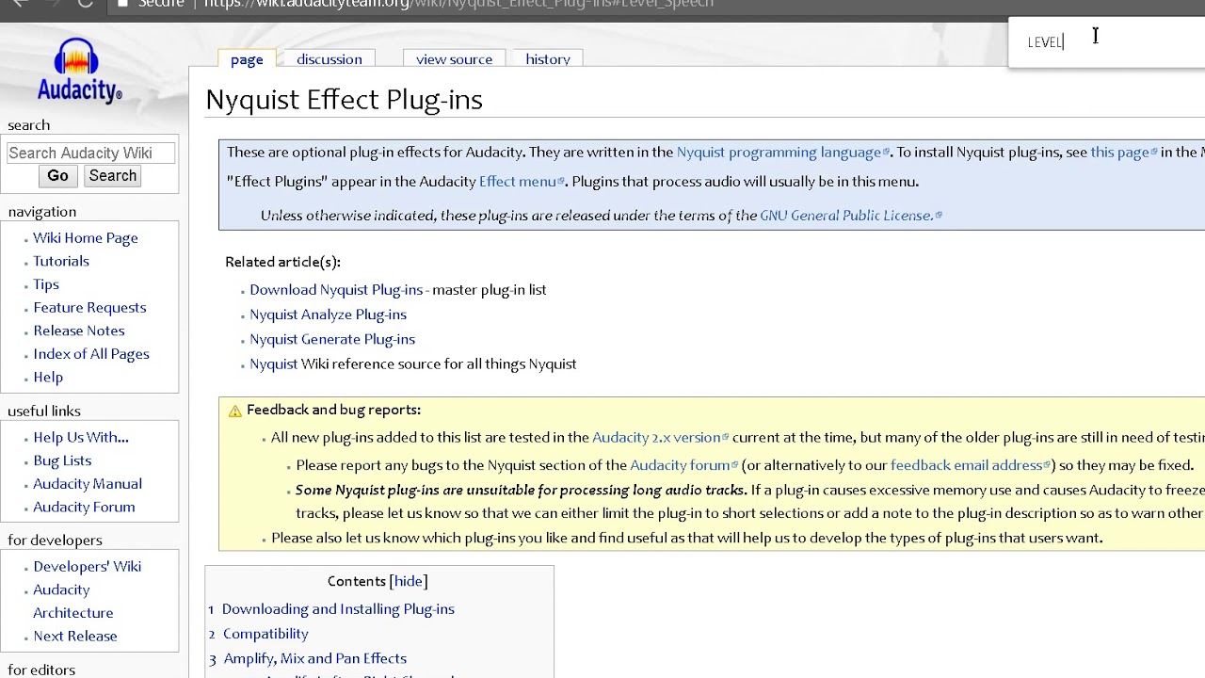This screenshot has height=678, width=1205.
Task: Open Audacity Forum sidebar link
Action: tap(84, 508)
